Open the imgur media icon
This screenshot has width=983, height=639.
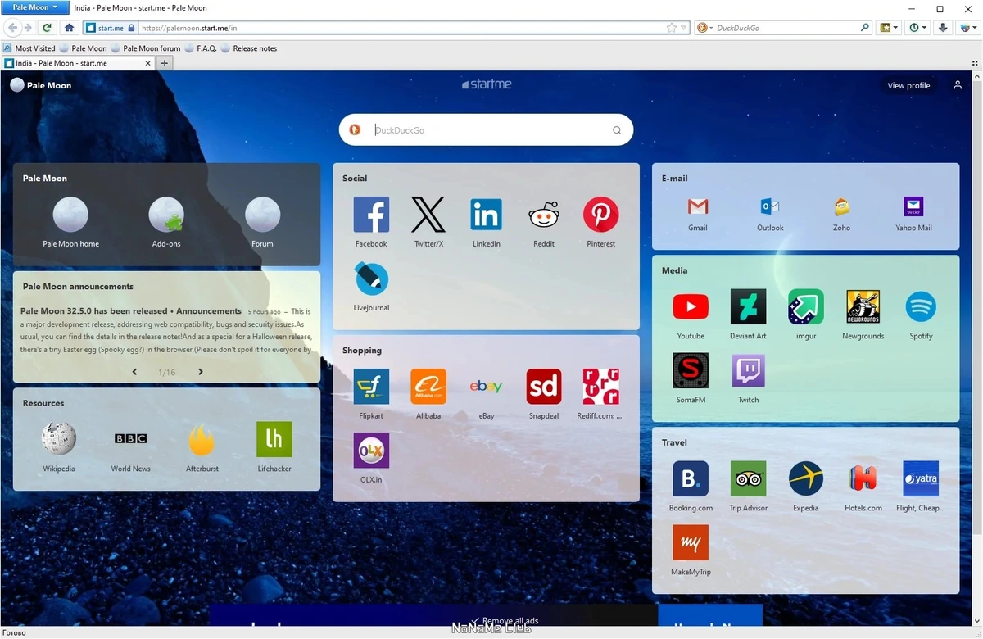point(806,306)
